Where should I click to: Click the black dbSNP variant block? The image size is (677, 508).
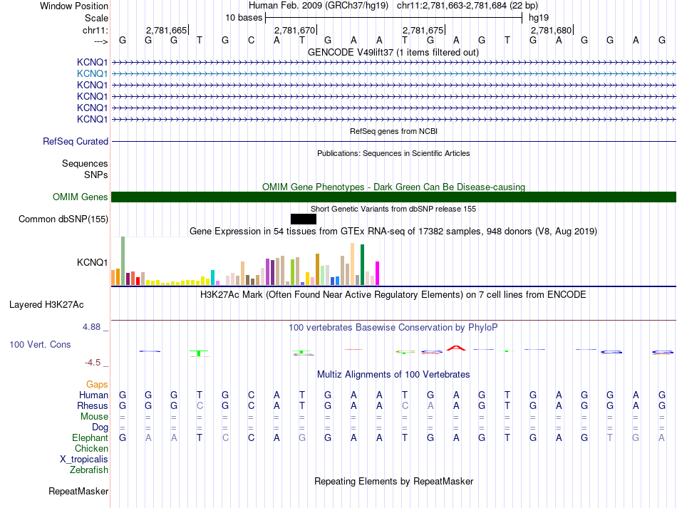(x=303, y=219)
